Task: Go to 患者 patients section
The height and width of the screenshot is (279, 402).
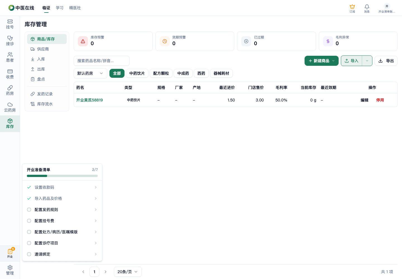Action: coord(10,57)
